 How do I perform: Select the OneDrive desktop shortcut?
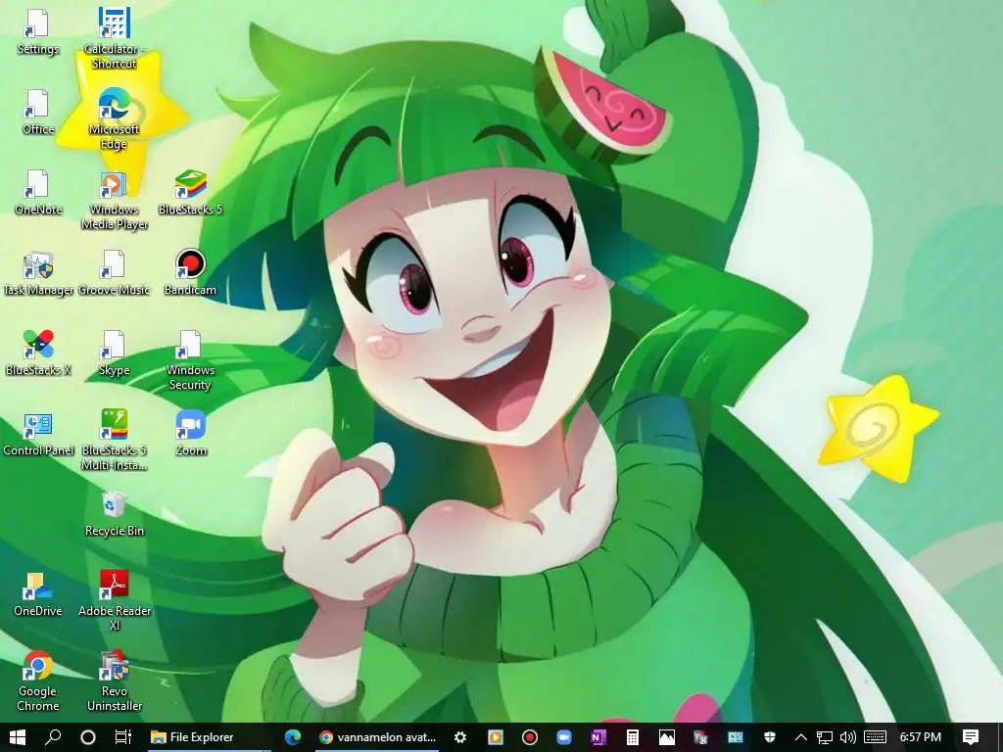pyautogui.click(x=37, y=594)
